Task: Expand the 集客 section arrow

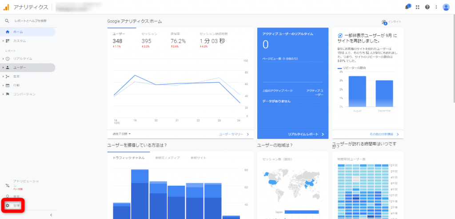Action: tap(3, 77)
